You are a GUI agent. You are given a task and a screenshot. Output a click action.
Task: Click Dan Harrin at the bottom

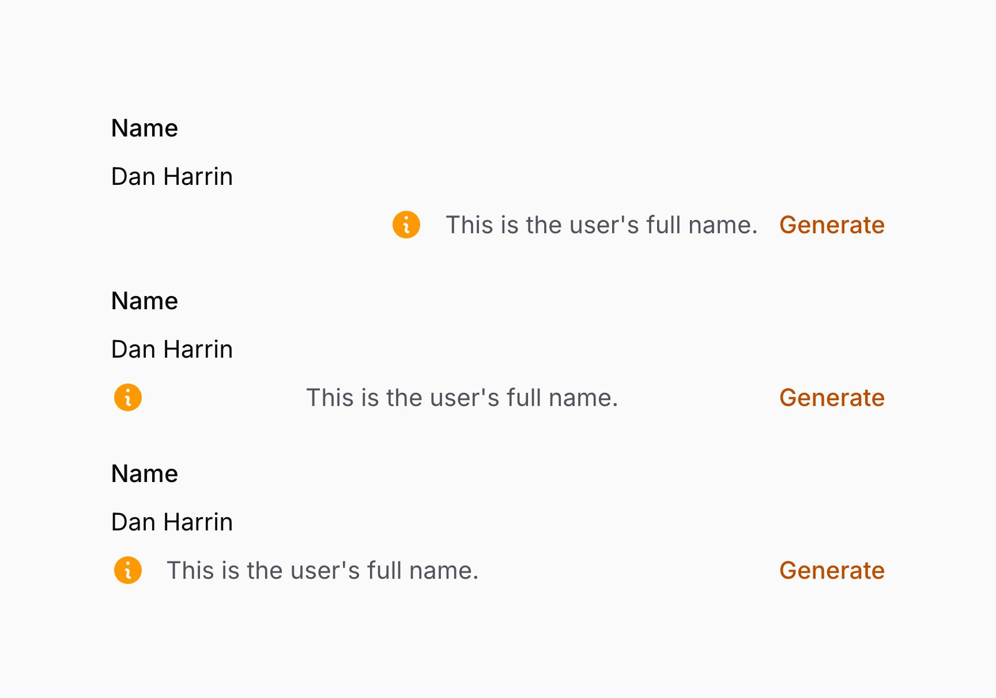pos(172,522)
